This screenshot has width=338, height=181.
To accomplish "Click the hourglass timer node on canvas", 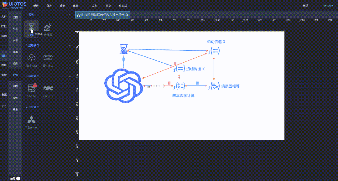I will click(124, 49).
